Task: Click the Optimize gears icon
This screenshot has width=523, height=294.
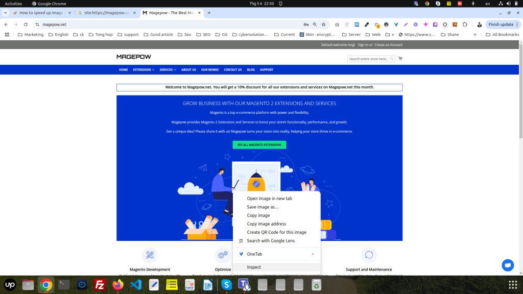Action: click(223, 255)
